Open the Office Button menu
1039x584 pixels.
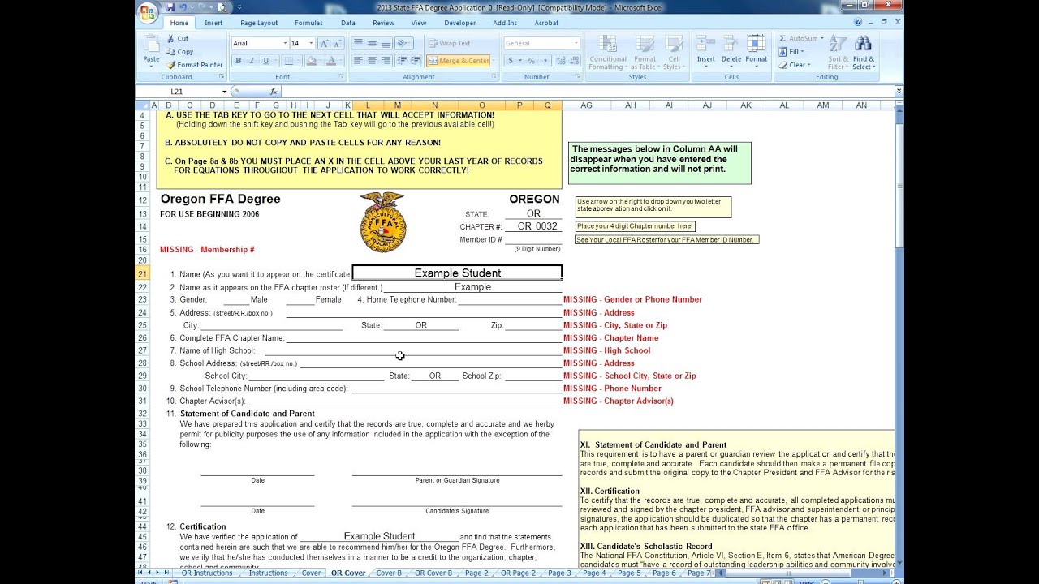tap(148, 13)
